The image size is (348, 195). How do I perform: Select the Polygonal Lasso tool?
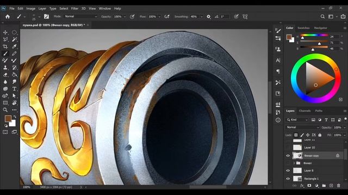click(5, 40)
